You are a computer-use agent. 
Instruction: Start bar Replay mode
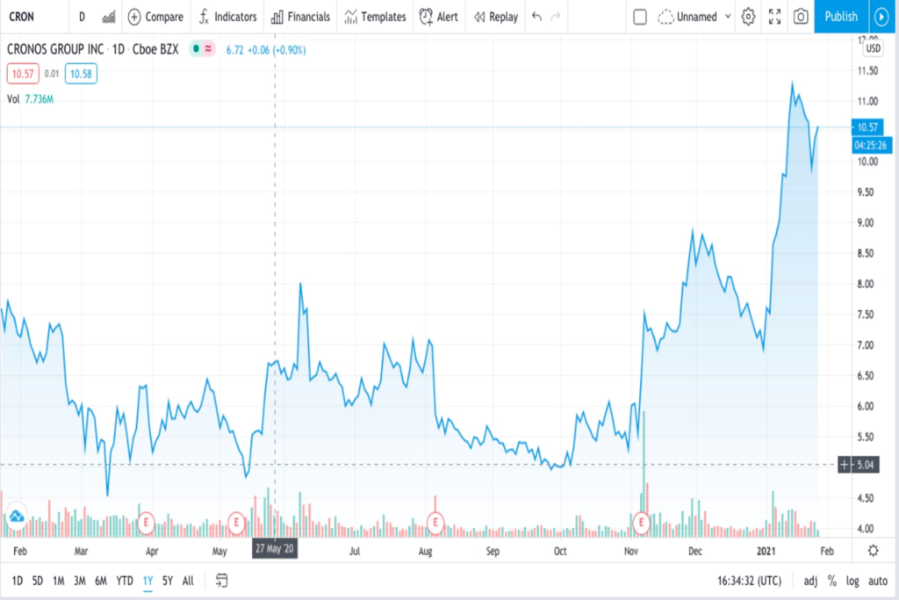(x=496, y=17)
